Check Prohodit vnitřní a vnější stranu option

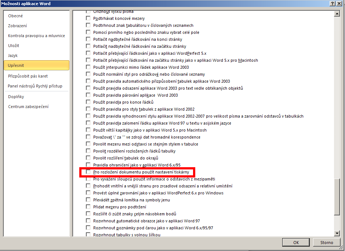pos(88,186)
